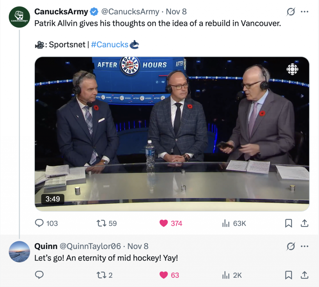Viewport: 319px width, 287px height.
Task: Bookmark Quinn's reply
Action: coord(289,275)
